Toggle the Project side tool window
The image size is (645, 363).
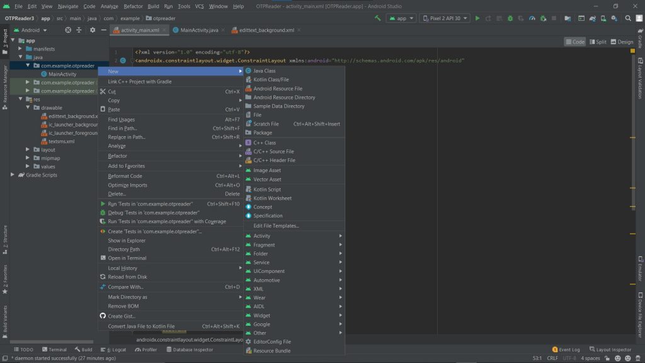coord(5,41)
